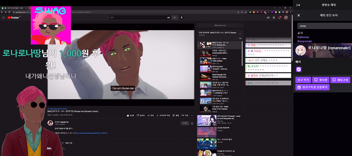Create a clip using the scissors icon

coord(176,115)
